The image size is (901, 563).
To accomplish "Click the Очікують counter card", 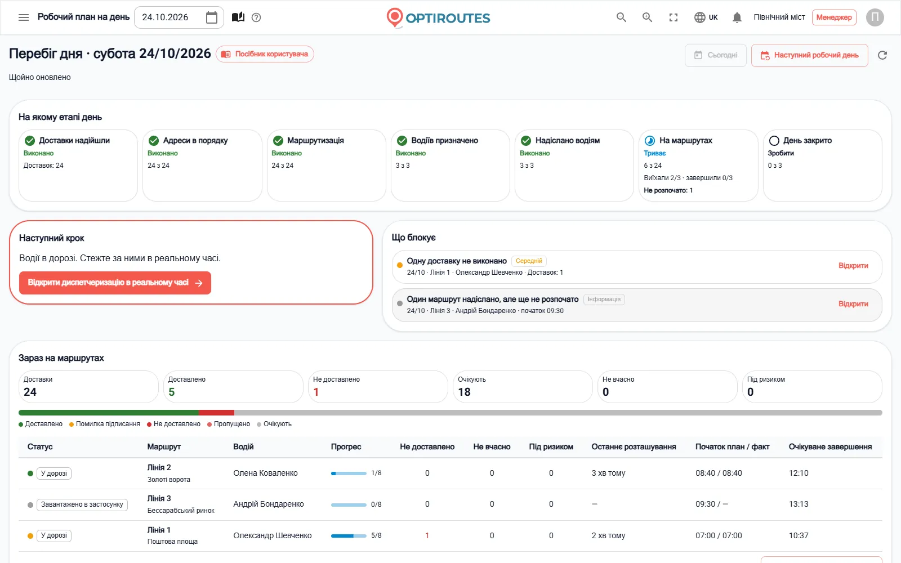I will click(x=523, y=387).
